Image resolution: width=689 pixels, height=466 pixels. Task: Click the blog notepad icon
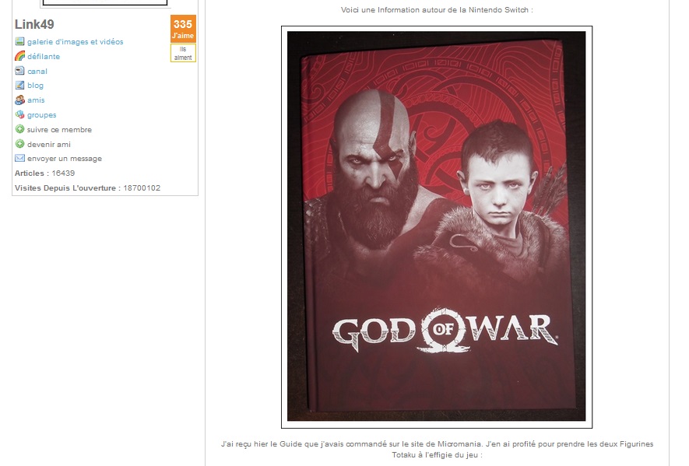(x=19, y=86)
